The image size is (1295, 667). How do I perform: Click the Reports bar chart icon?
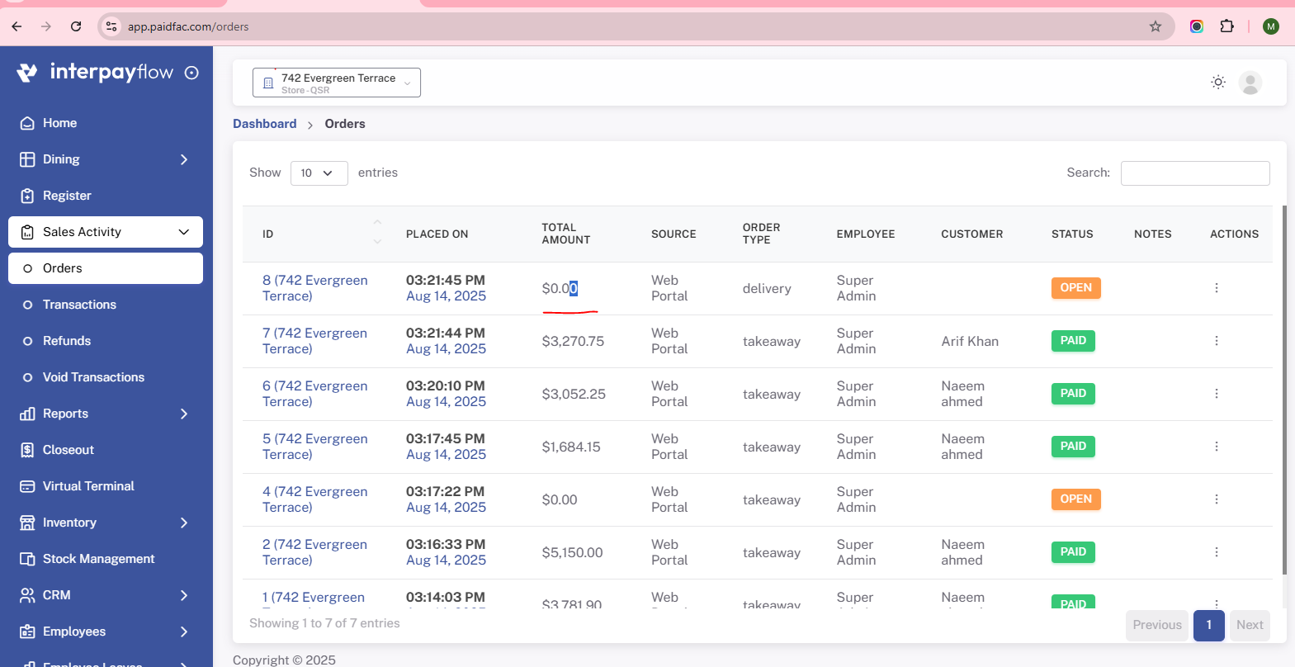(x=27, y=414)
